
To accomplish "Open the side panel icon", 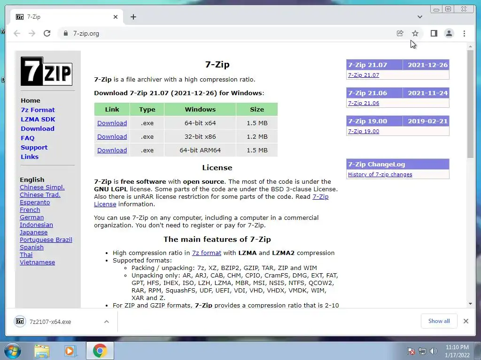I will tap(434, 33).
